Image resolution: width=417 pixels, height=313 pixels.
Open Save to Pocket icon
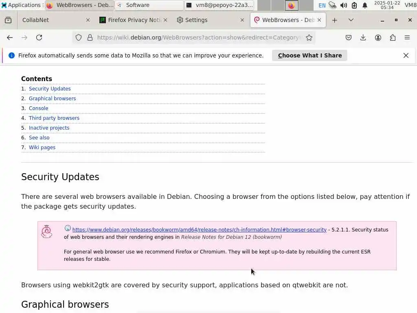point(349,37)
